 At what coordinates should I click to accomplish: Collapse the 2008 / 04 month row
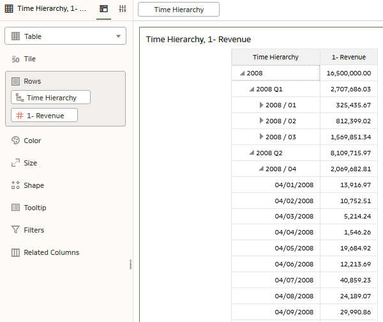(261, 169)
